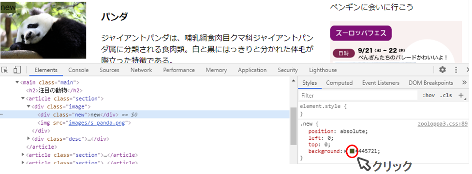This screenshot has width=472, height=174.
Task: Select the Computed tab
Action: pyautogui.click(x=339, y=83)
